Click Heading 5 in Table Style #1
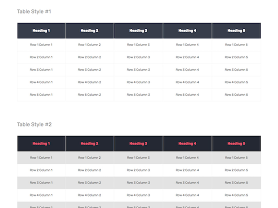Image resolution: width=278 pixels, height=208 pixels. click(236, 31)
